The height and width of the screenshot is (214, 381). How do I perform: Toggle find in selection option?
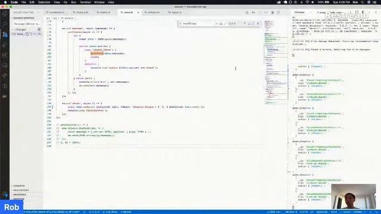pyautogui.click(x=254, y=24)
